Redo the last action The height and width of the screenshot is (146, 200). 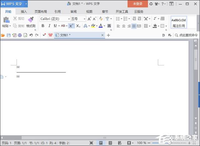point(37,35)
